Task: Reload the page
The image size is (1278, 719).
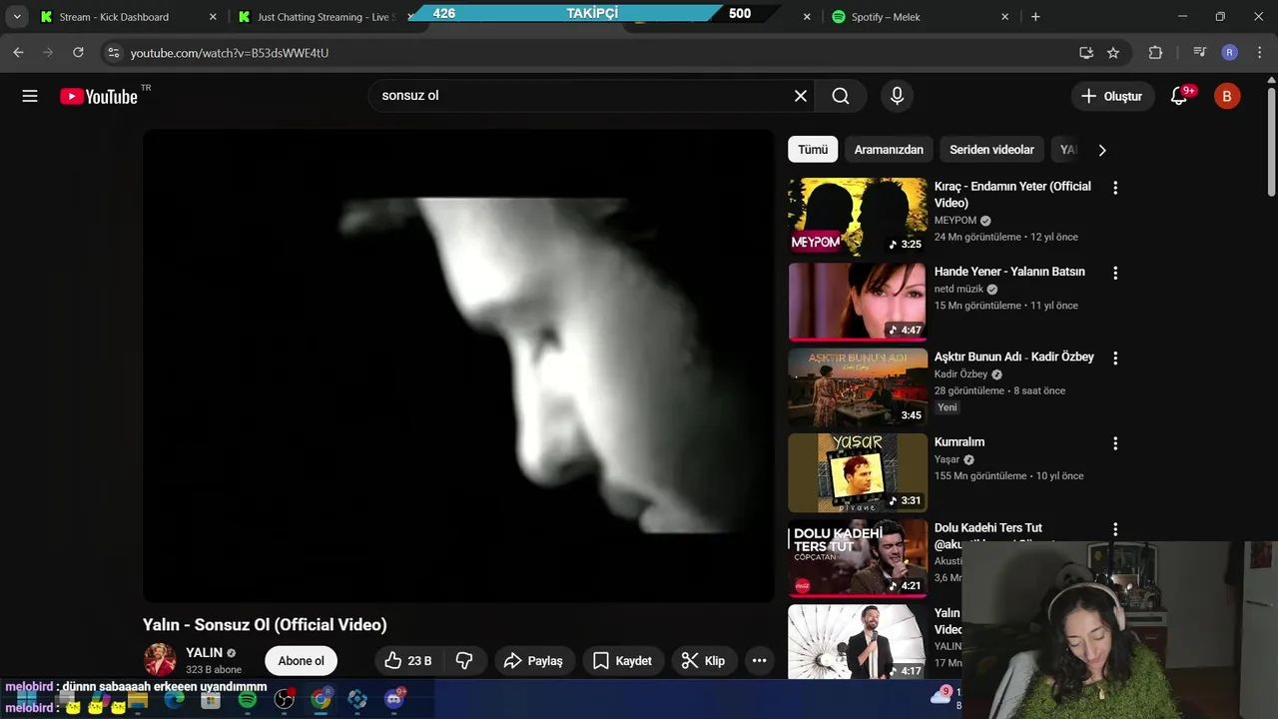Action: click(x=78, y=52)
